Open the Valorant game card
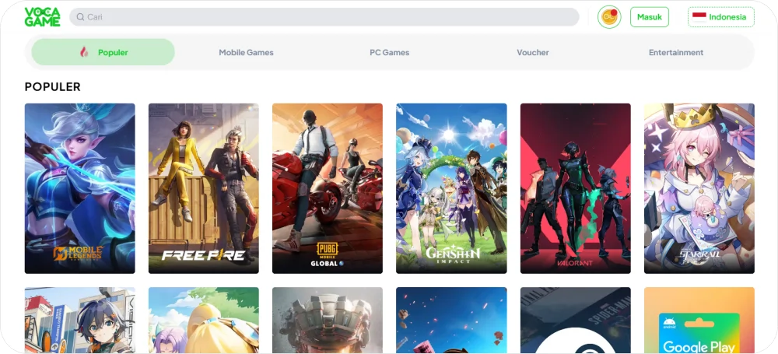 pyautogui.click(x=575, y=188)
